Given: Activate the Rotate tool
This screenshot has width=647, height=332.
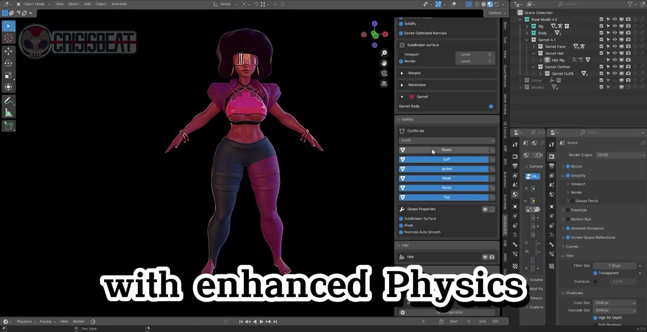Looking at the screenshot, I should point(8,63).
